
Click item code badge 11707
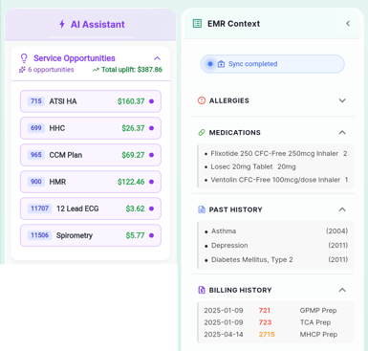click(39, 208)
